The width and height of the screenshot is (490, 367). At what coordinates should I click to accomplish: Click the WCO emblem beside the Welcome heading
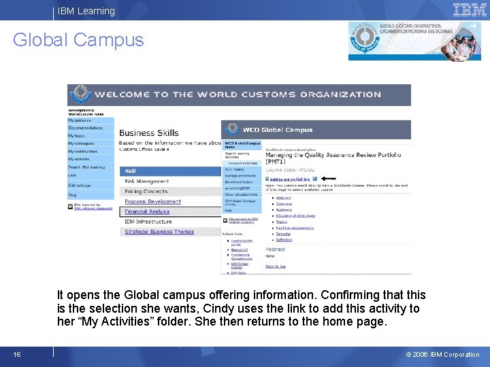pos(80,94)
